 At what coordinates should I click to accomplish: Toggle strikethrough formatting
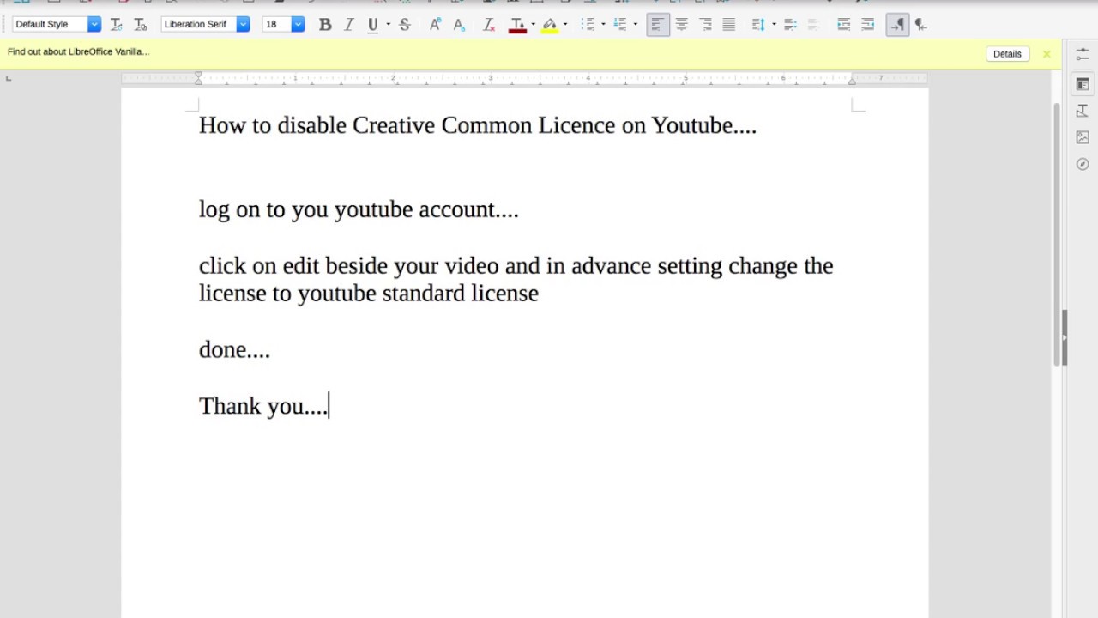(x=405, y=25)
